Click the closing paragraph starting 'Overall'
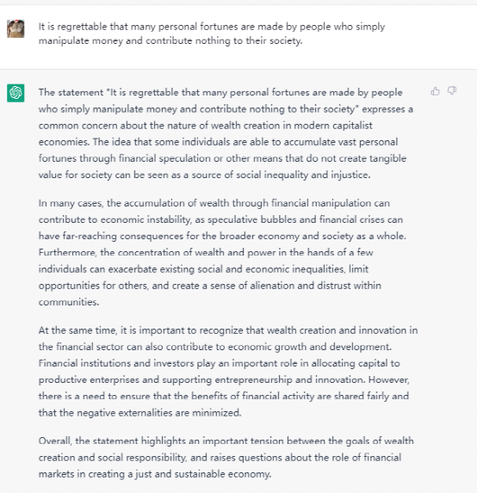The image size is (477, 493). [226, 457]
